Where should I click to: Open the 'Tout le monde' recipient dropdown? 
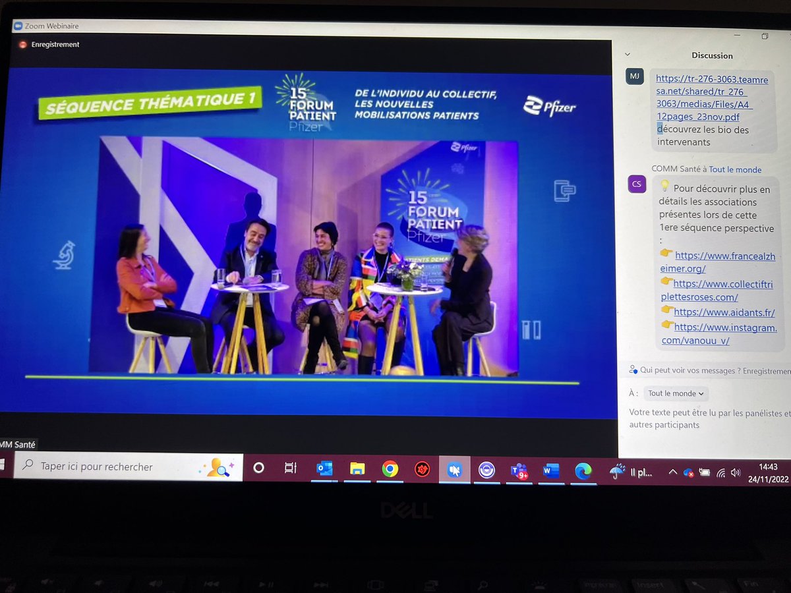(676, 393)
